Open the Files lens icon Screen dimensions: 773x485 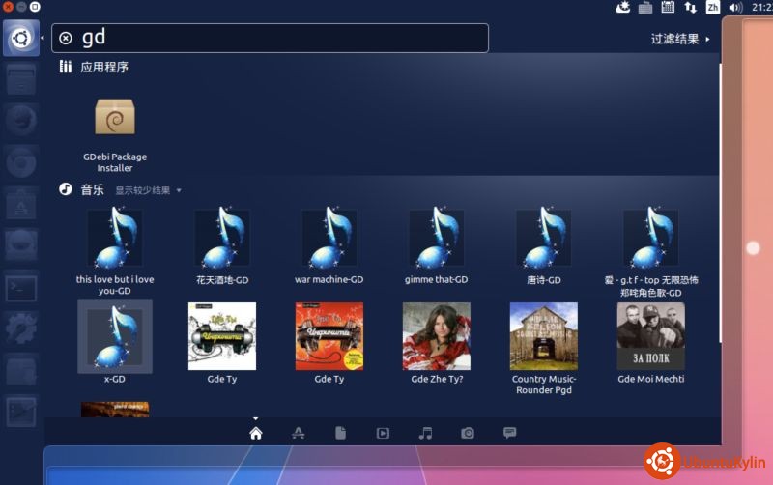click(341, 433)
